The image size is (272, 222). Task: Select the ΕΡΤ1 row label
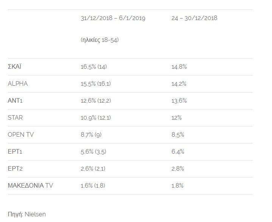pos(15,151)
